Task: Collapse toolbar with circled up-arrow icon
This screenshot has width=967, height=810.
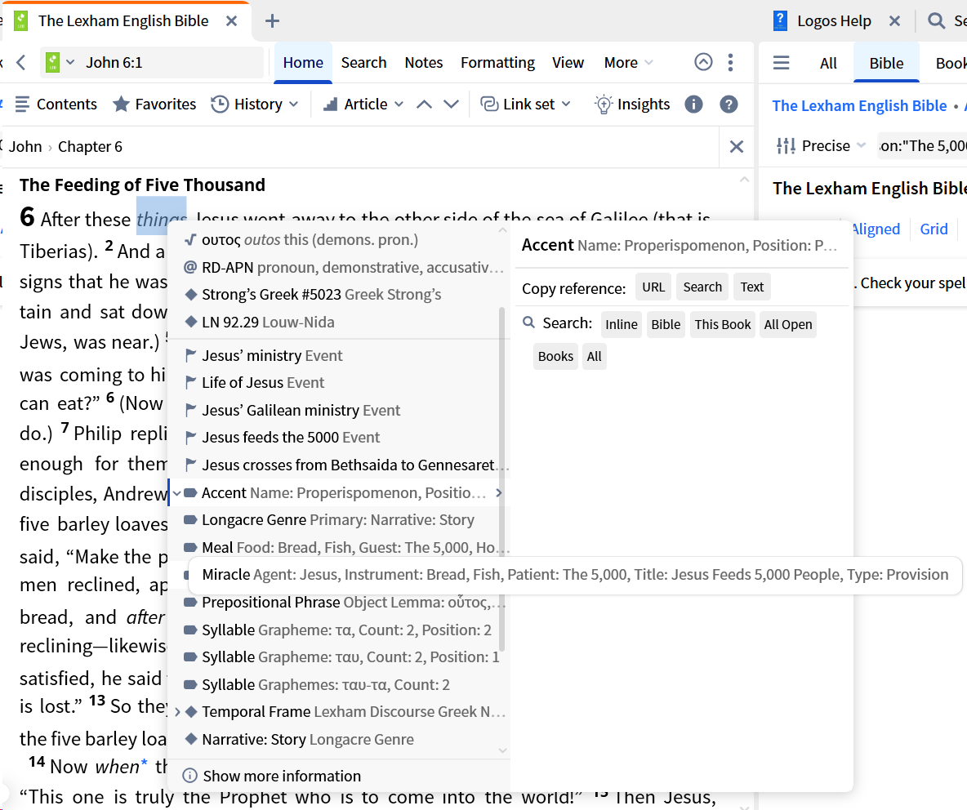Action: (703, 61)
